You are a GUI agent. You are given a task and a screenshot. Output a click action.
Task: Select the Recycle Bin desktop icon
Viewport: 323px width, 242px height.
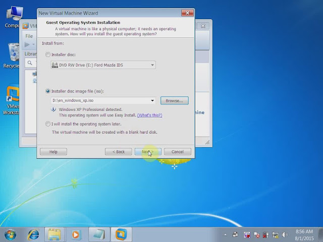point(12,55)
